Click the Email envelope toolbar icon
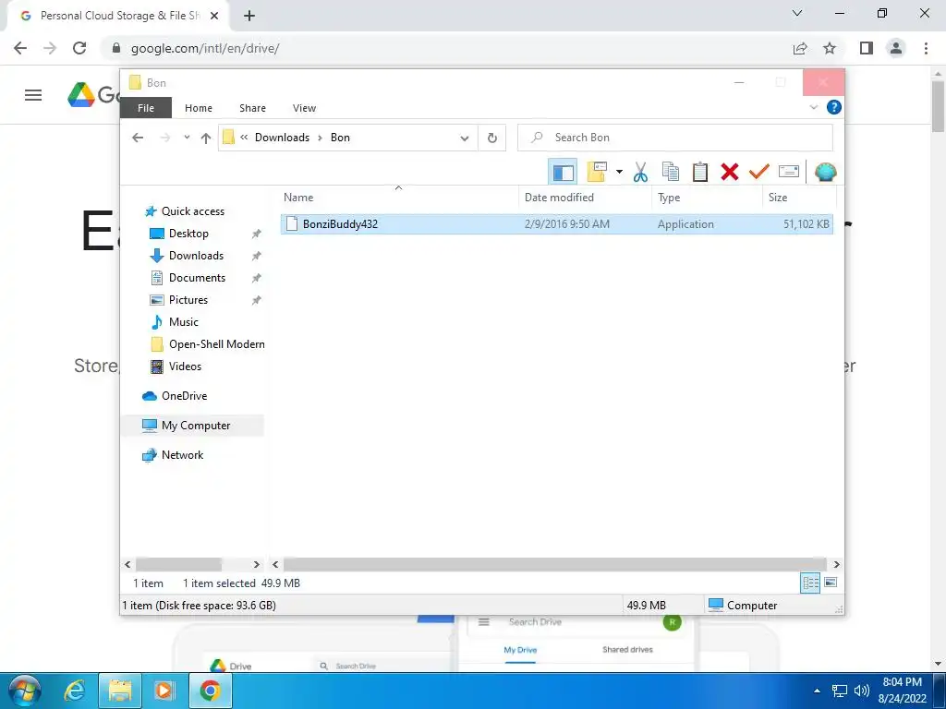The image size is (946, 709). [789, 172]
